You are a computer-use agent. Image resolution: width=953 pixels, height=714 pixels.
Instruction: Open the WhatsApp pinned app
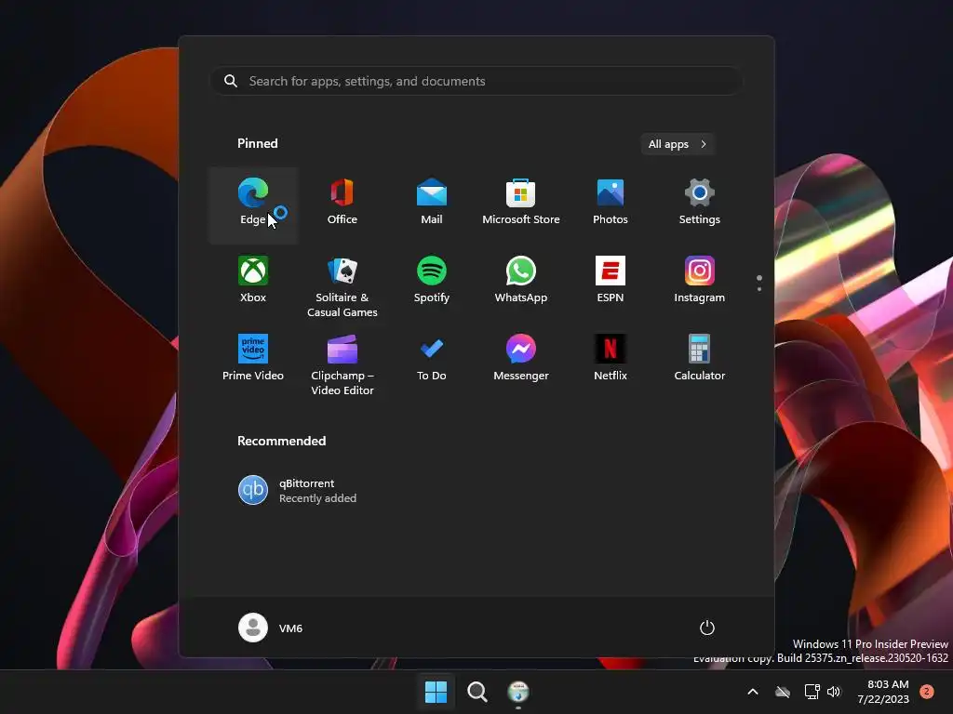point(521,283)
